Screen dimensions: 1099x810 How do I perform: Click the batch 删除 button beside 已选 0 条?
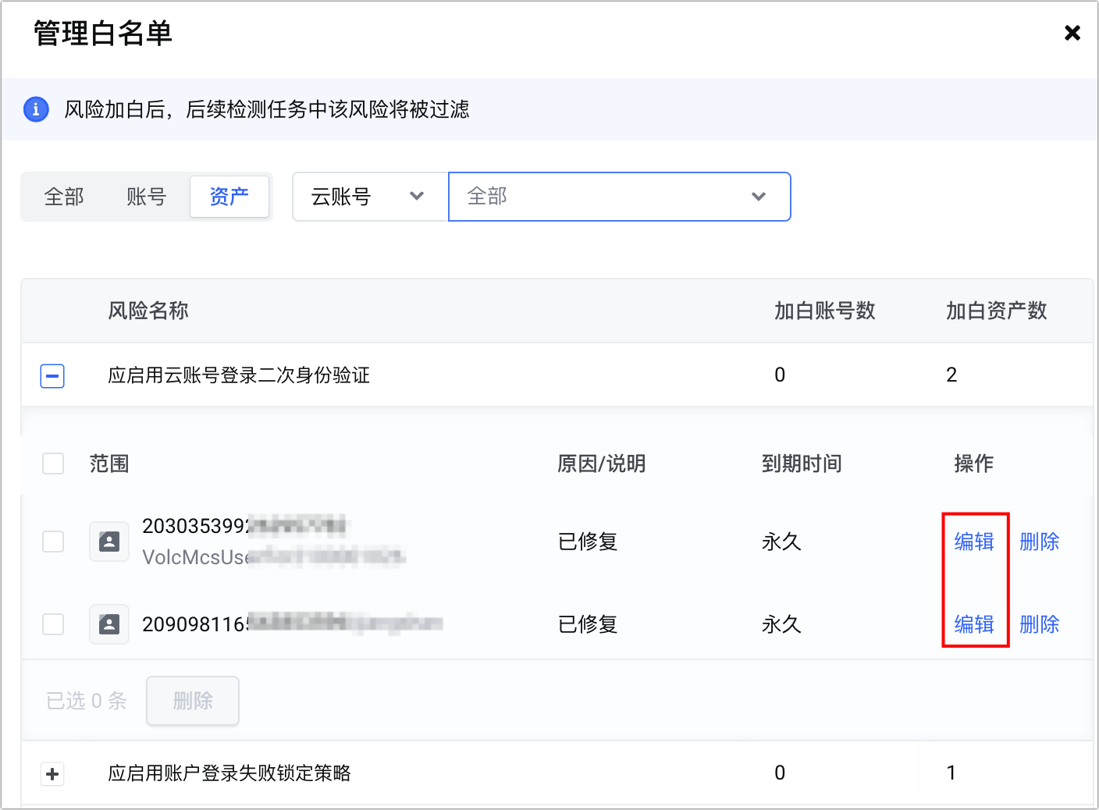[x=193, y=701]
